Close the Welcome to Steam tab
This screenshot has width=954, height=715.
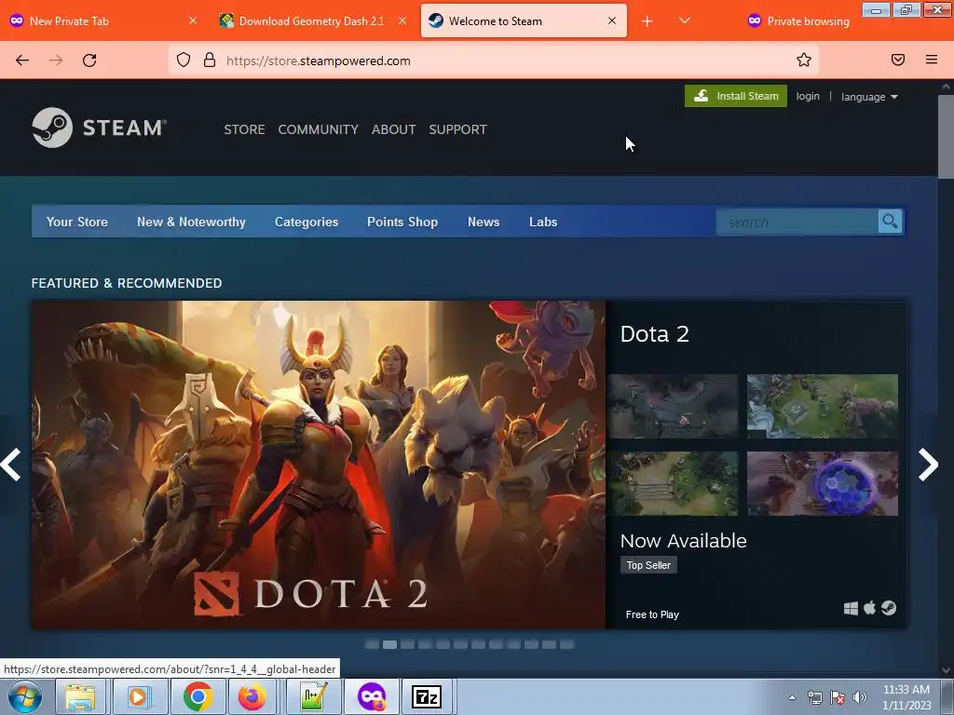(x=612, y=20)
